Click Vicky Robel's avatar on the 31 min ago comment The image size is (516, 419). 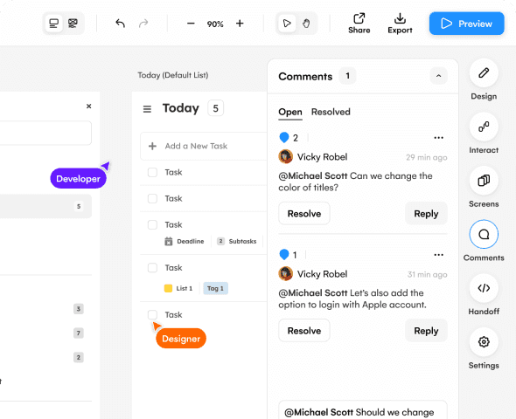286,273
